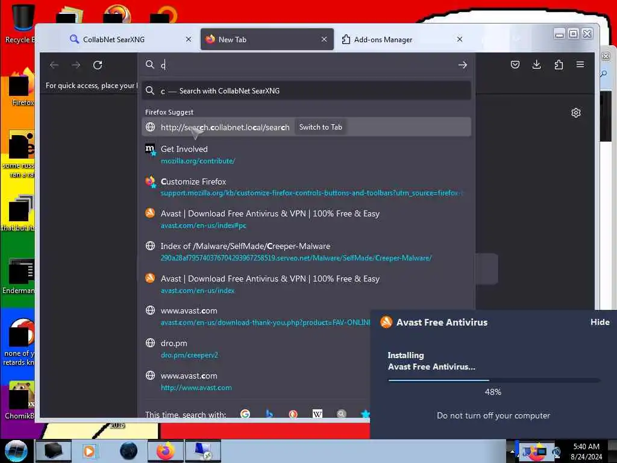Close the Add-ons Manager tab

tap(459, 39)
